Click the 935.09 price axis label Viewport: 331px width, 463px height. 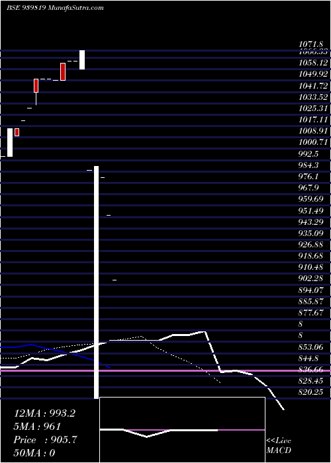(310, 233)
